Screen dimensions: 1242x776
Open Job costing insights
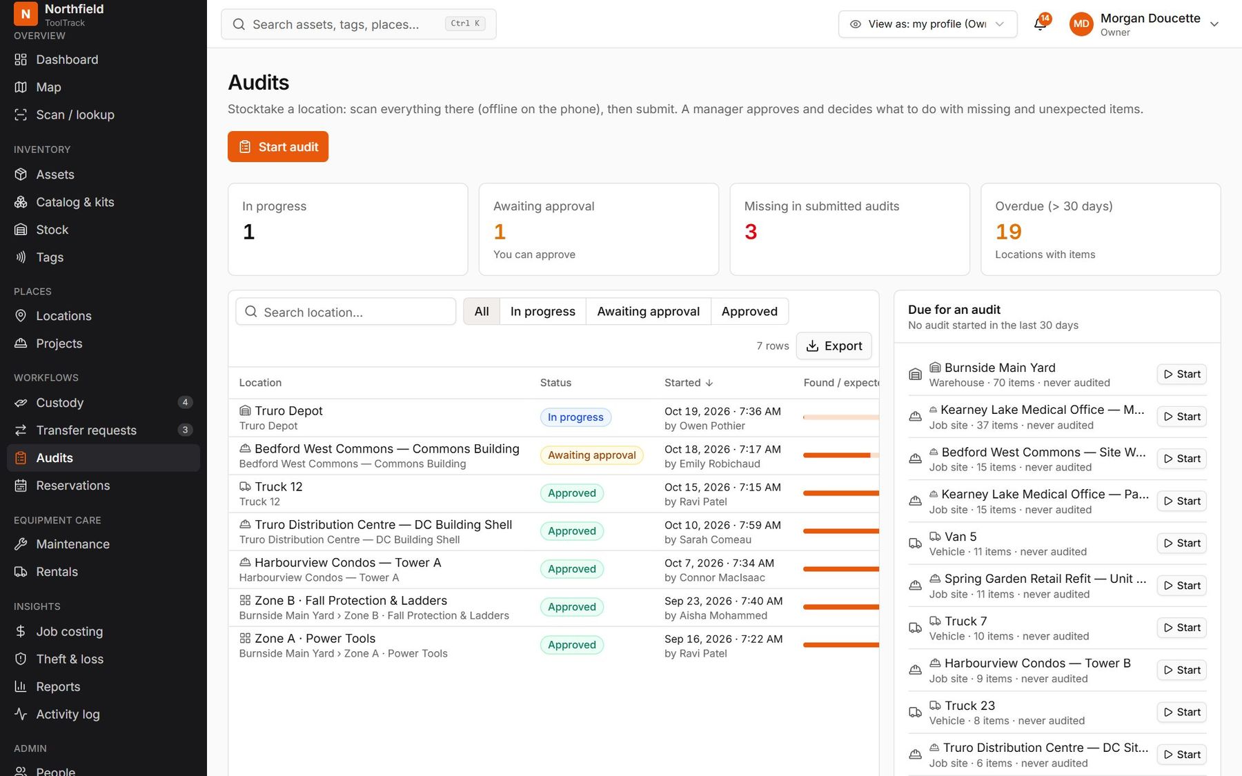[x=103, y=631]
